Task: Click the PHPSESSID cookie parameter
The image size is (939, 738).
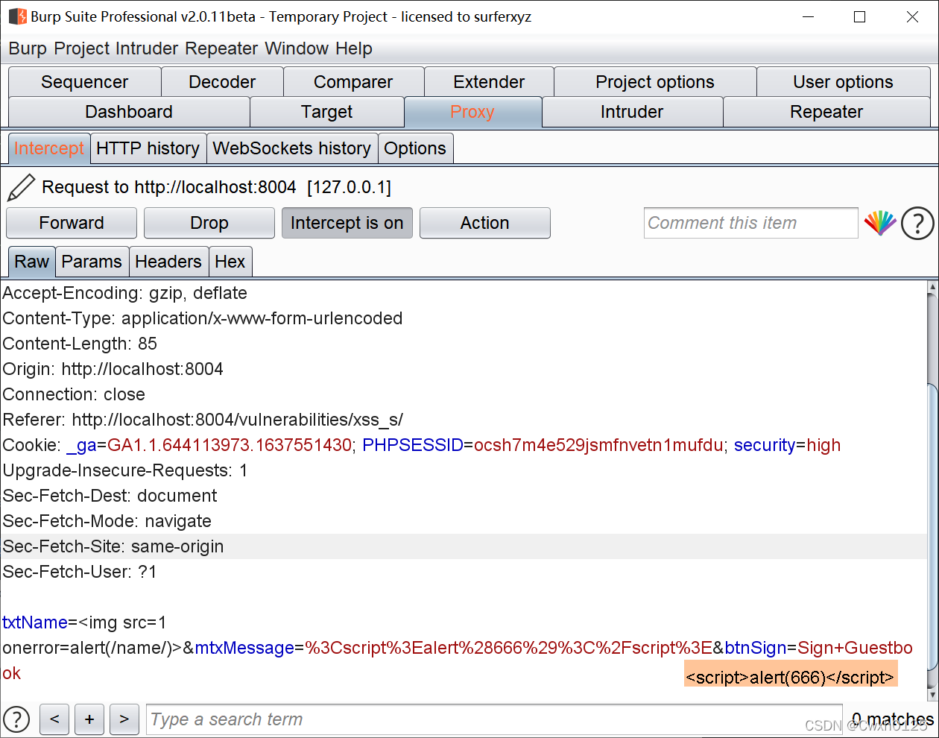Action: tap(413, 445)
